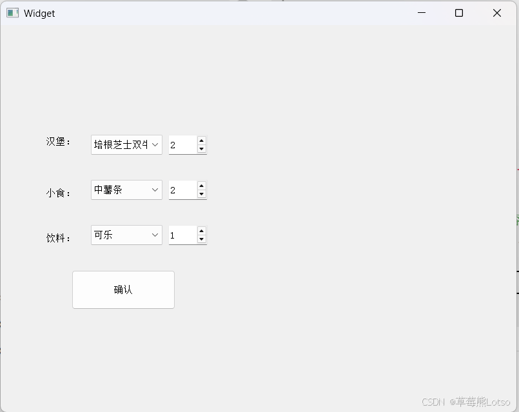Decrease the 可乐 quantity with down arrow
The width and height of the screenshot is (519, 412).
(x=201, y=239)
